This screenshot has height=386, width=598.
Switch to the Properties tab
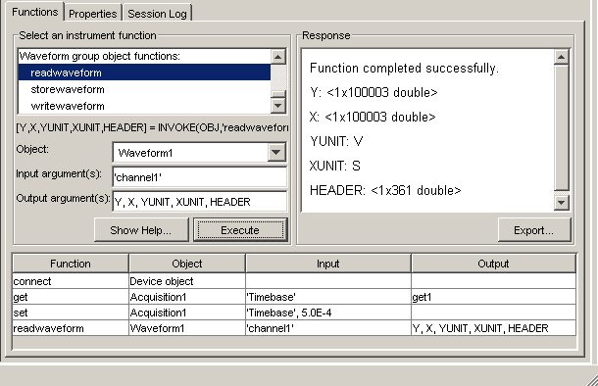point(93,14)
